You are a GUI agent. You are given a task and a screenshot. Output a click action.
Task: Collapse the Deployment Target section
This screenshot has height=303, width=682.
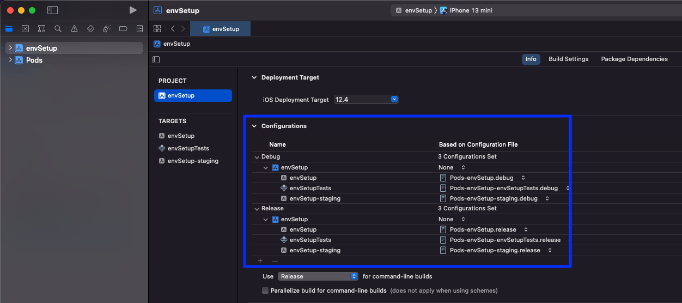254,77
